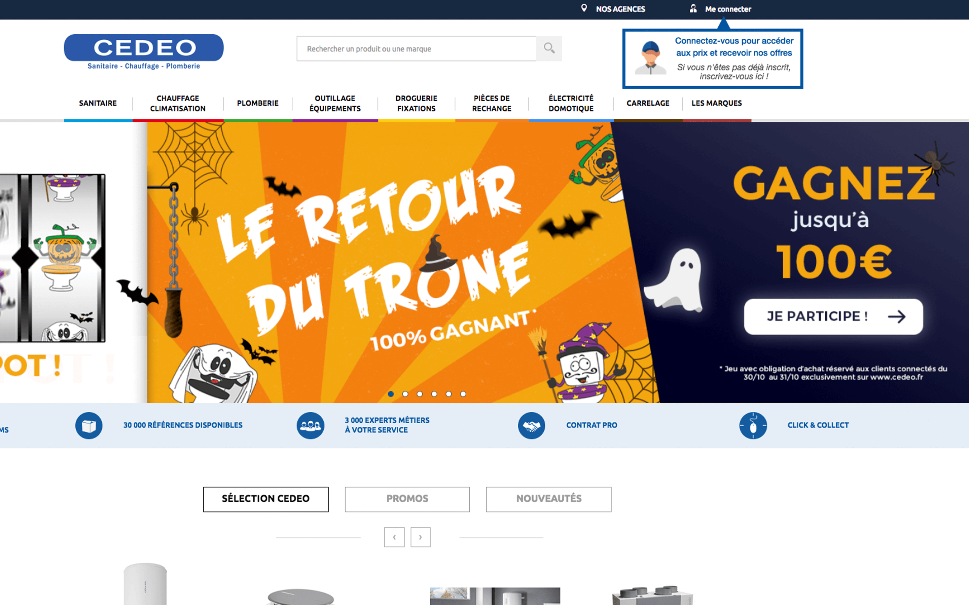Switch to the Promos tab
This screenshot has height=605, width=969.
[x=407, y=499]
